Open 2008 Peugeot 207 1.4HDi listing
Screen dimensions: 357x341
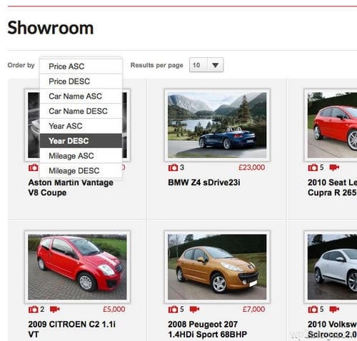point(207,330)
